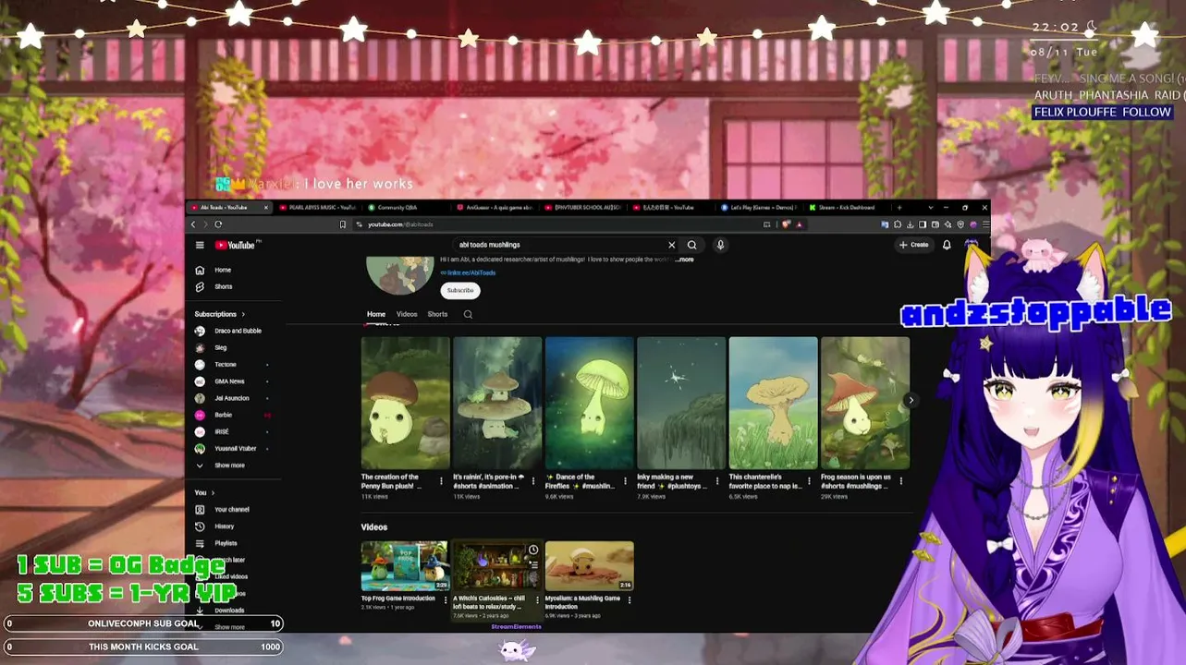1186x665 pixels.
Task: Open a new browser tab with plus
Action: point(899,208)
